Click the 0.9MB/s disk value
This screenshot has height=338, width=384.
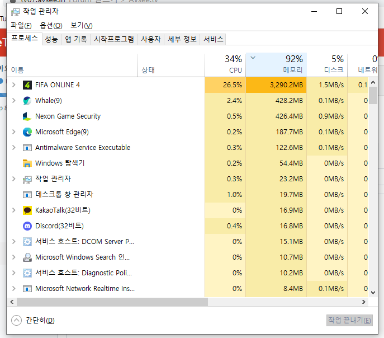pos(331,116)
